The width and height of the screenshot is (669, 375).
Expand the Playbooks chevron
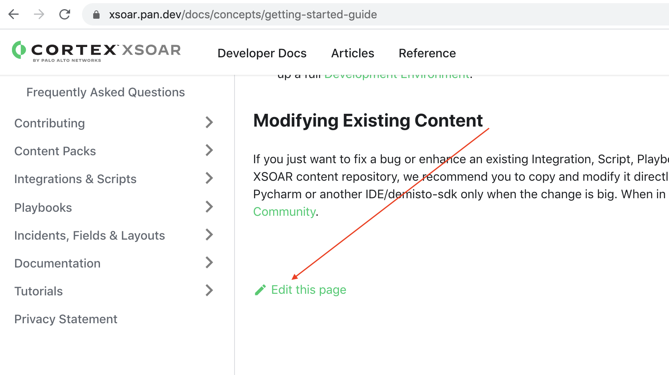click(x=209, y=207)
